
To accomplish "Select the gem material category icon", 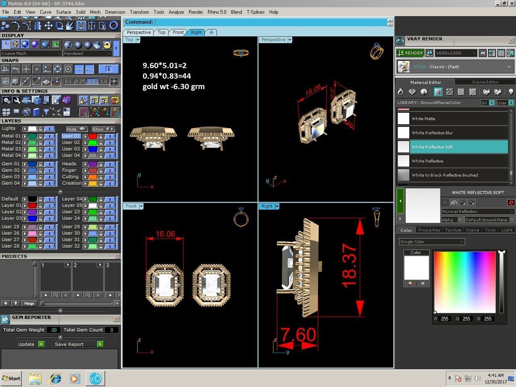I will click(x=412, y=92).
